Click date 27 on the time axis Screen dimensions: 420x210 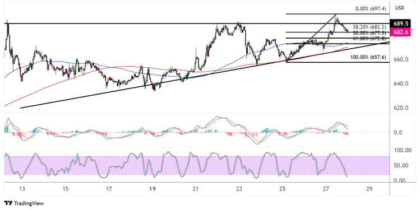click(326, 189)
